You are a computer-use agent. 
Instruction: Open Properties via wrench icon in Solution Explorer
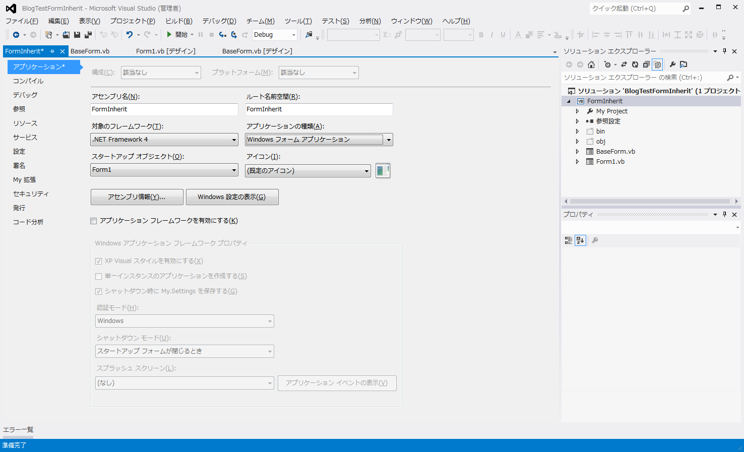(x=672, y=64)
